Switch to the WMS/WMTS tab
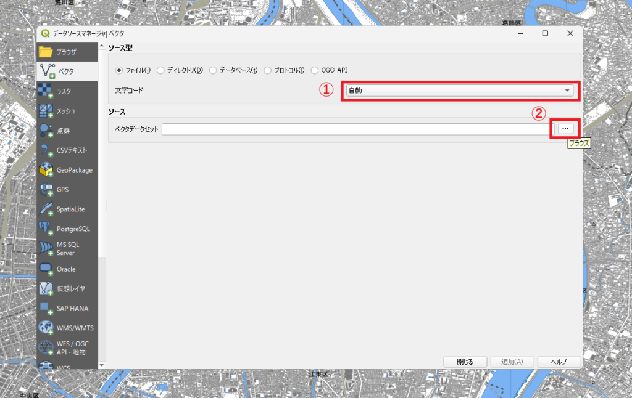The image size is (632, 398). (x=67, y=328)
